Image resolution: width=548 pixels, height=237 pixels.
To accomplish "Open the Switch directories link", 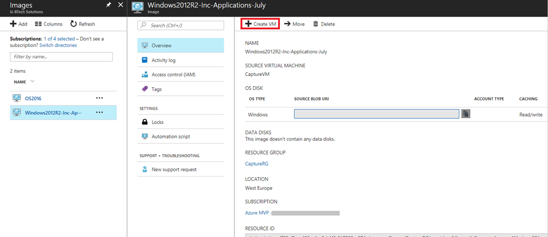I will click(58, 45).
